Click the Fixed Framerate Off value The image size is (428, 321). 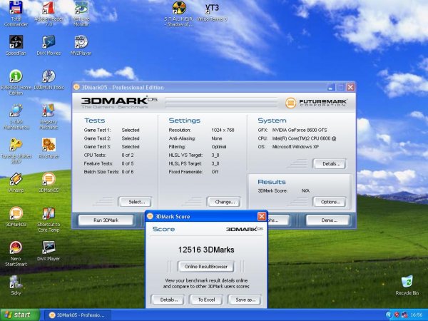pyautogui.click(x=215, y=172)
